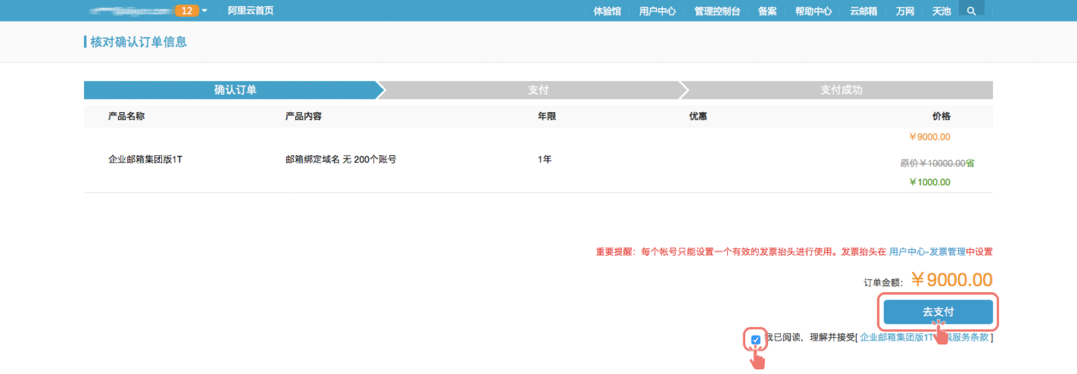Viewport: 1077px width, 374px height.
Task: Click the orange 12 notification badge
Action: coord(186,11)
